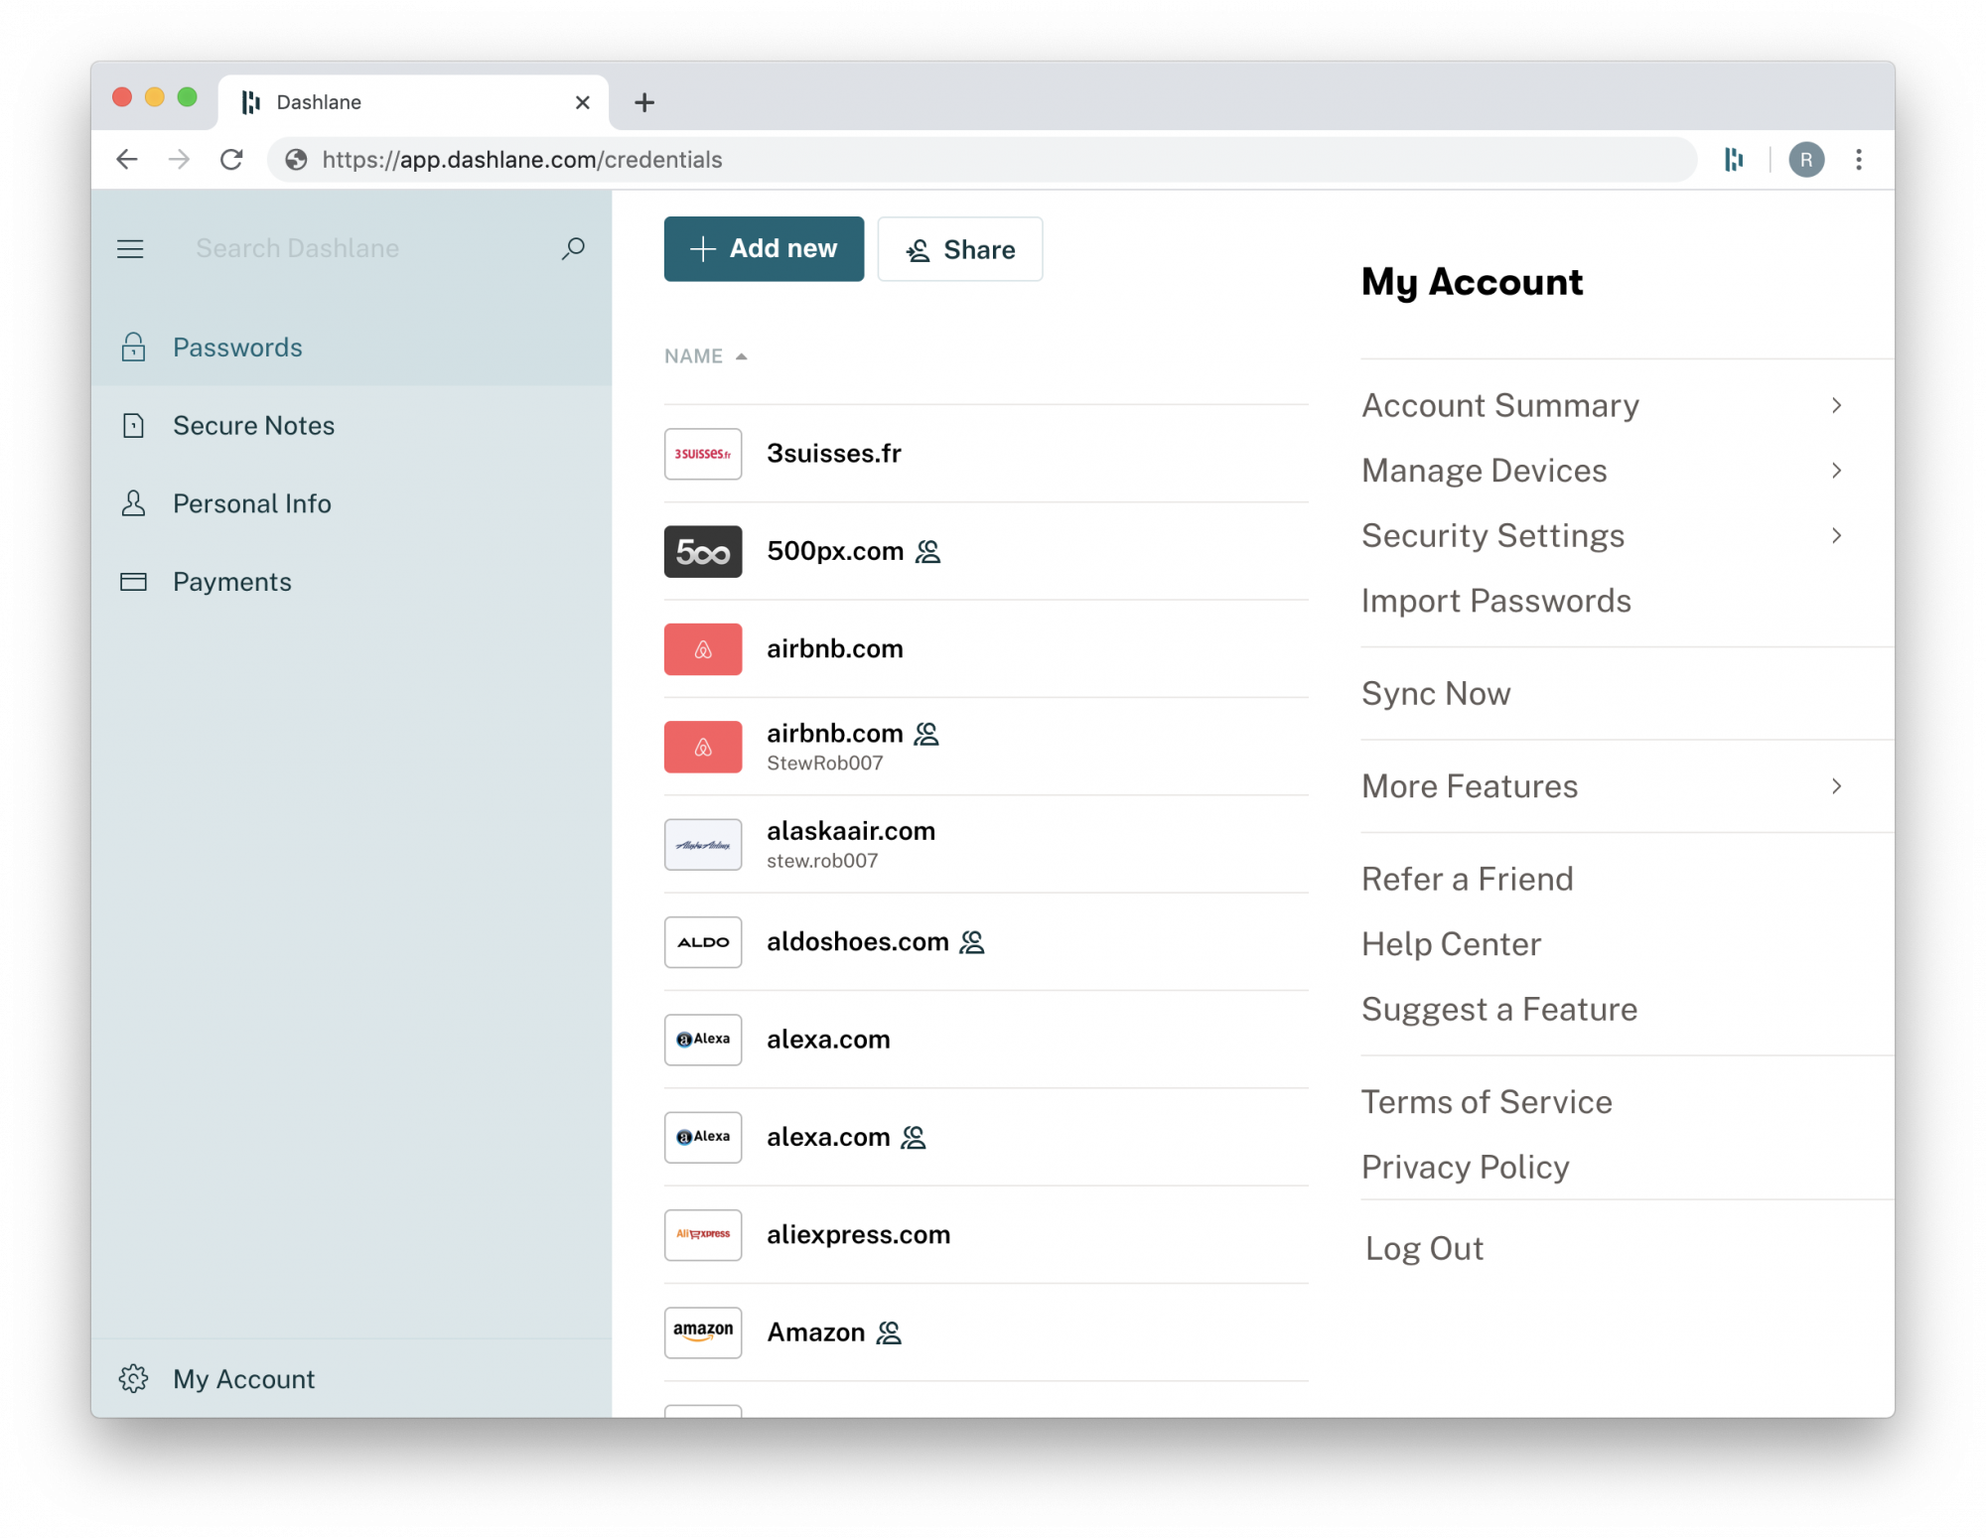
Task: Click the shared user icon on Amazon entry
Action: (x=892, y=1331)
